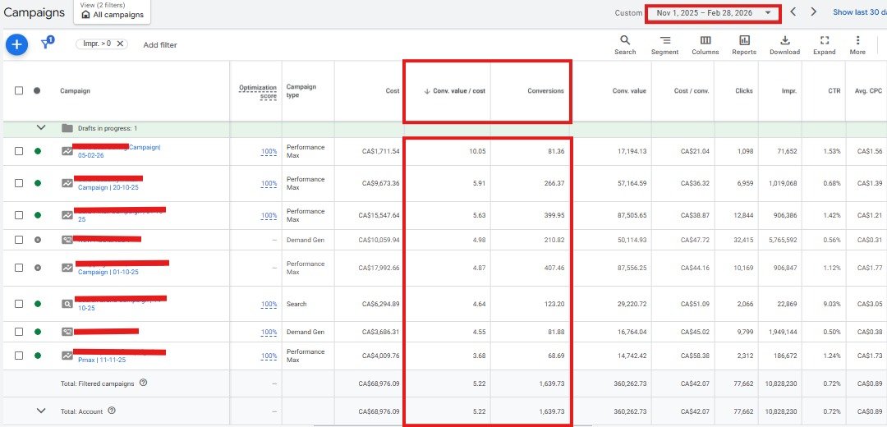This screenshot has height=427, width=887.
Task: Open the filter funnel icon
Action: pyautogui.click(x=46, y=44)
